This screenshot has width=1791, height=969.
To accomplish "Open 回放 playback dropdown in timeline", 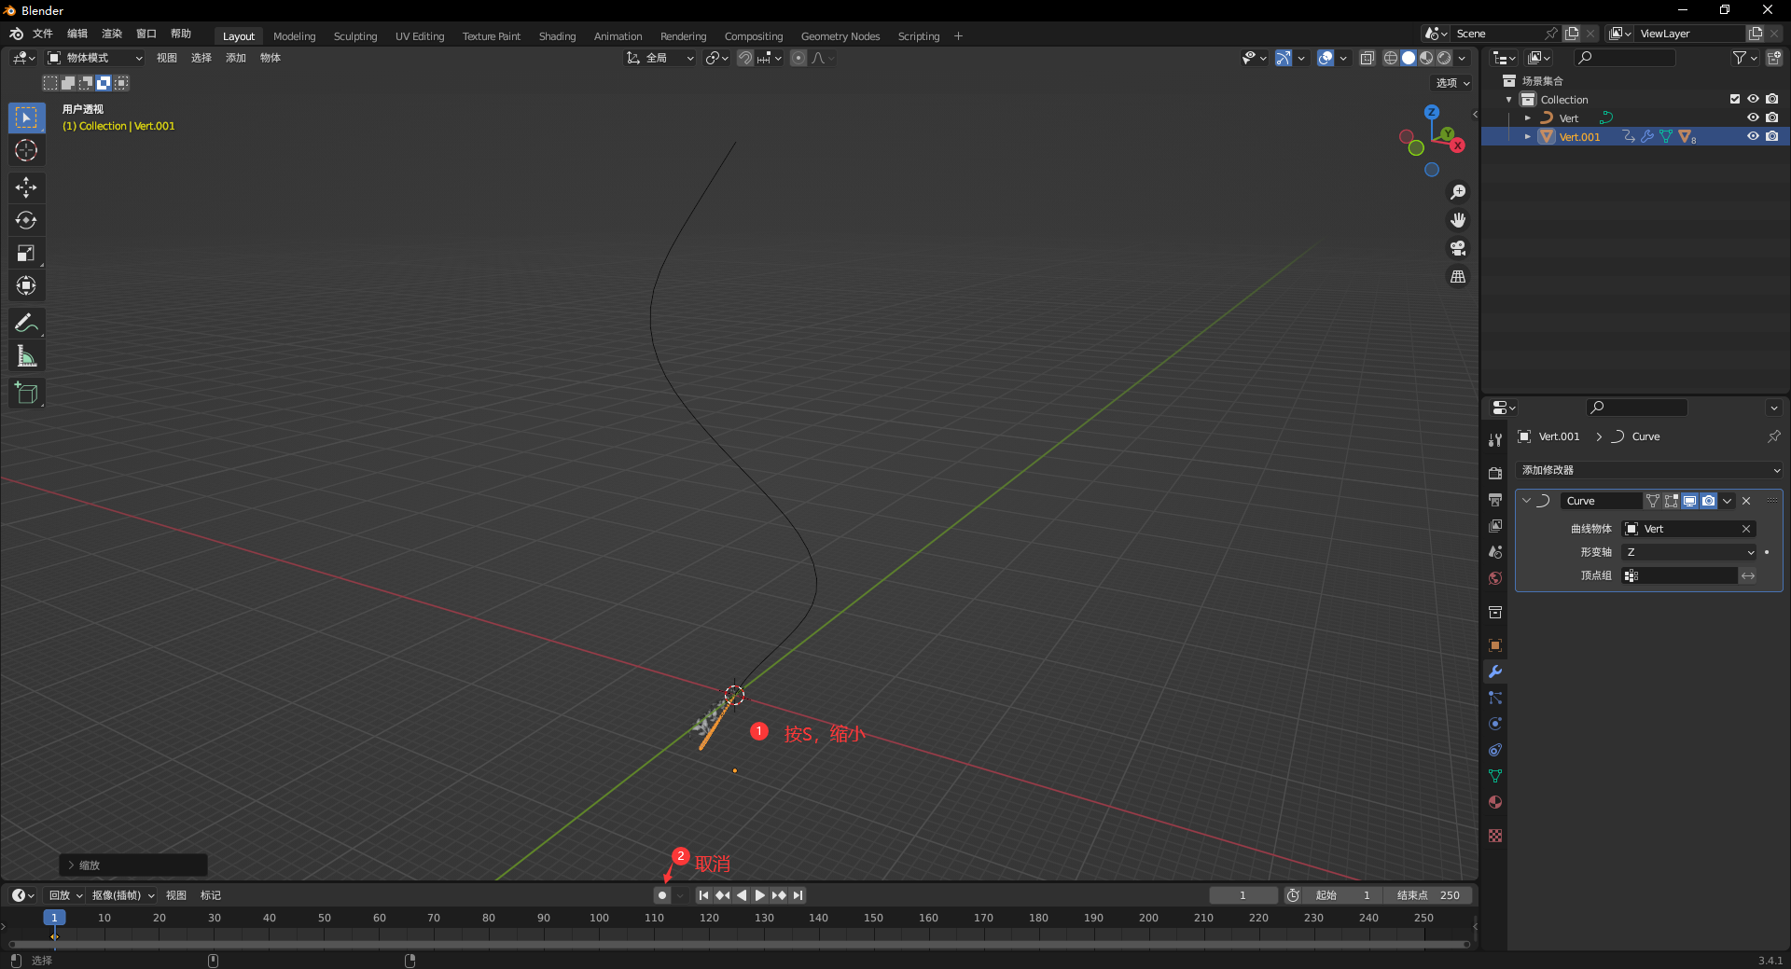I will click(x=65, y=895).
